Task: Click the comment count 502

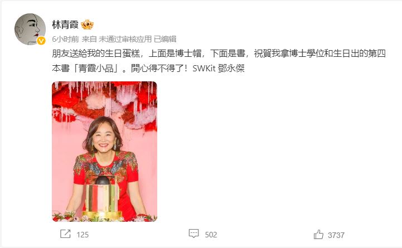Action: (x=211, y=235)
